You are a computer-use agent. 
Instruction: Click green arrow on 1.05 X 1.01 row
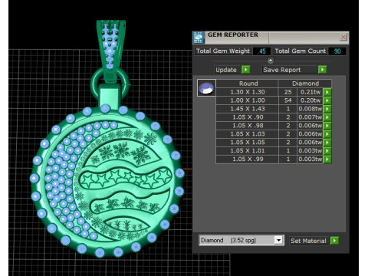[x=327, y=151]
